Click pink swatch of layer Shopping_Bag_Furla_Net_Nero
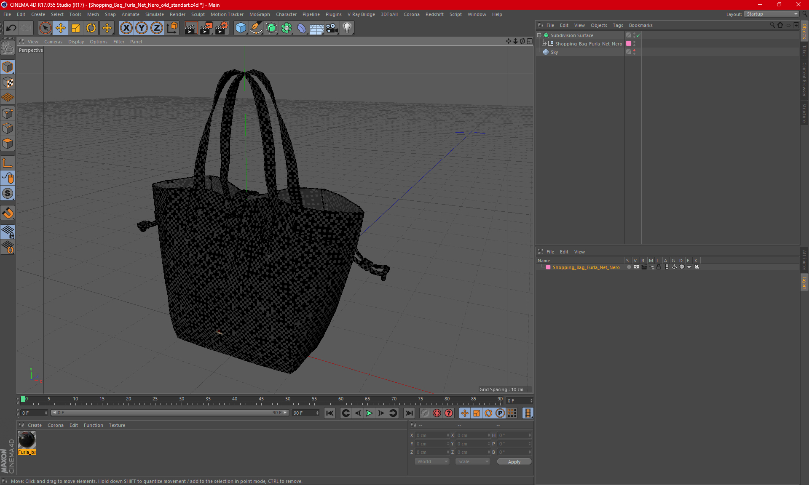 pyautogui.click(x=548, y=267)
